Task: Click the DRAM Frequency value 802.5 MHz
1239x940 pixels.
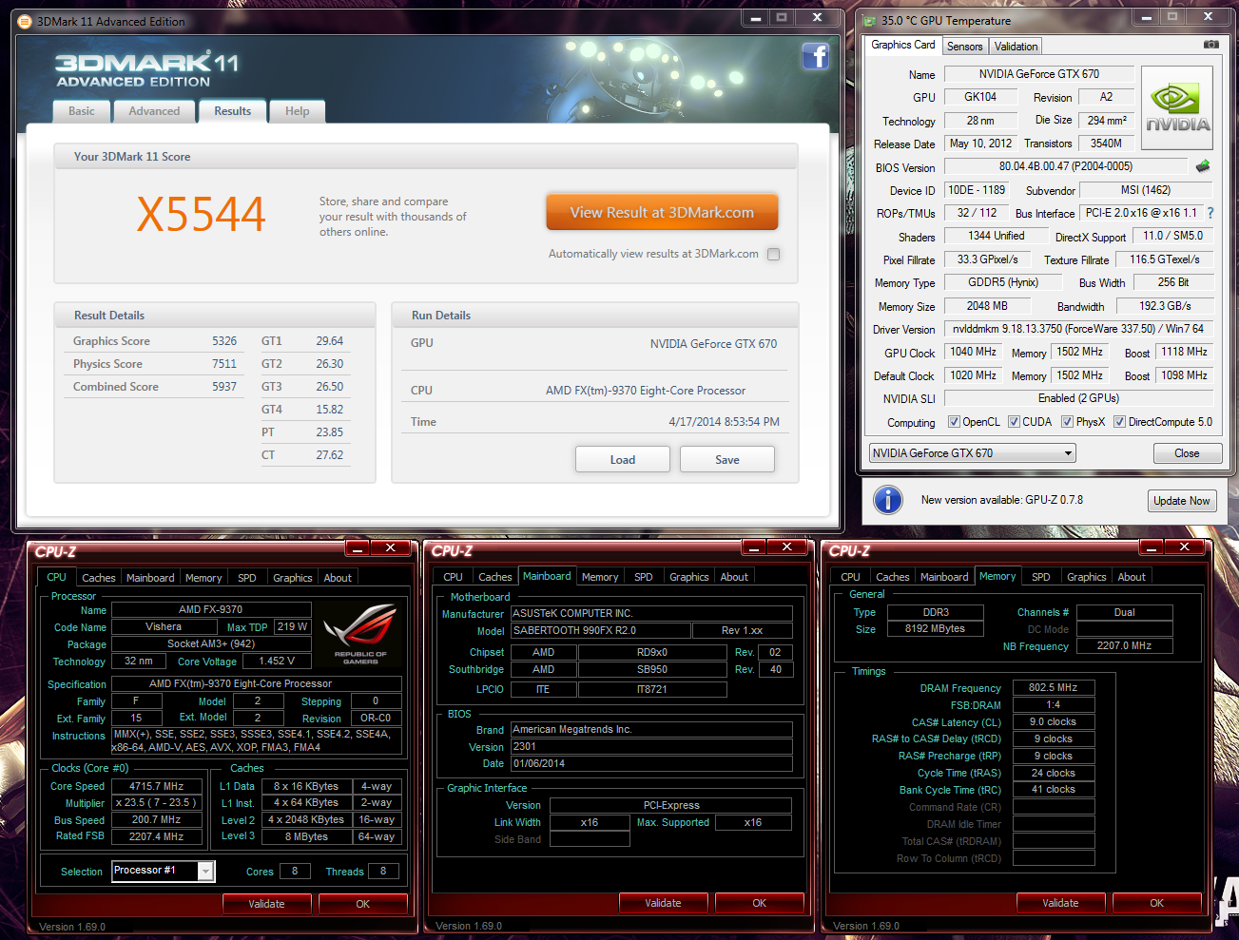Action: point(1054,687)
